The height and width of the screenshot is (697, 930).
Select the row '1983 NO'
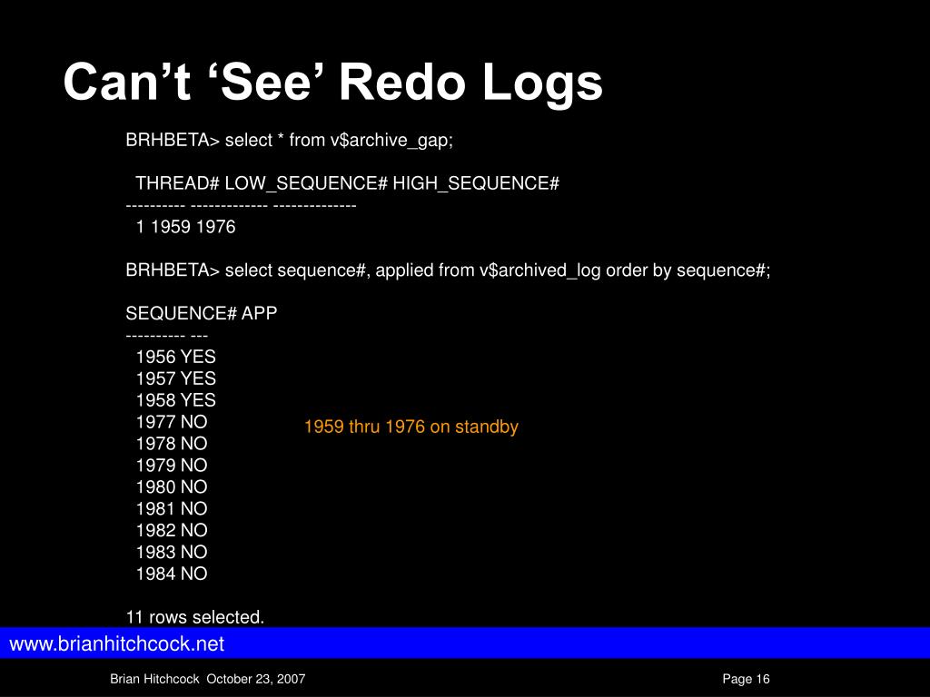172,553
